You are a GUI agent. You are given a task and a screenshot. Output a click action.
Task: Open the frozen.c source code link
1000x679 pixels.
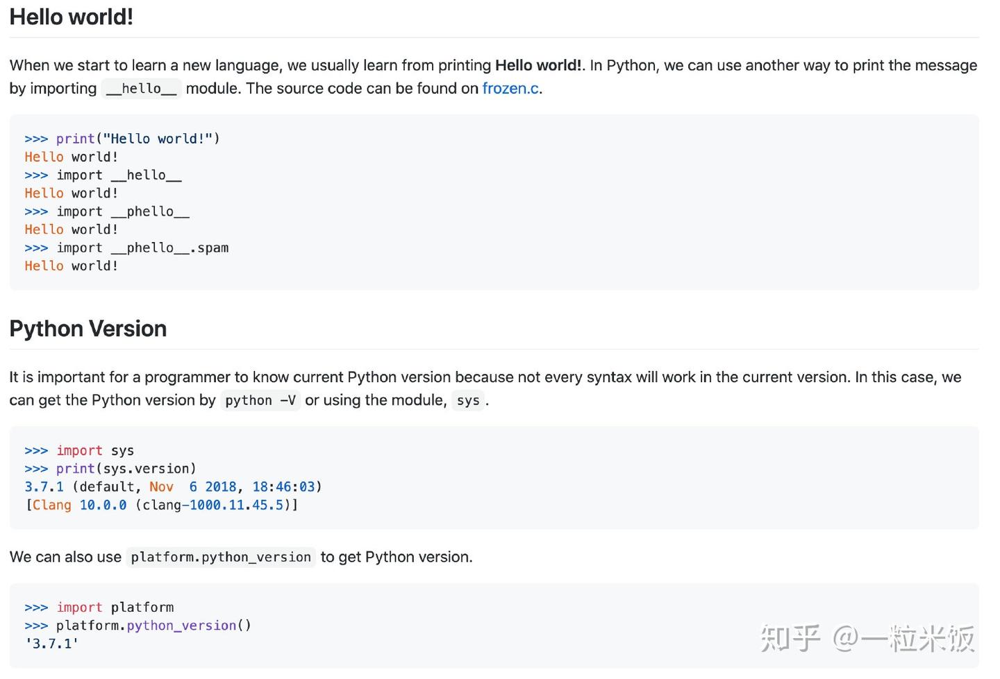510,88
